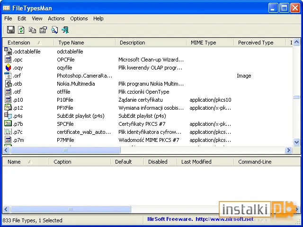The image size is (303, 227).
Task: Sort lower pane by Last Modified column
Action: [205, 162]
